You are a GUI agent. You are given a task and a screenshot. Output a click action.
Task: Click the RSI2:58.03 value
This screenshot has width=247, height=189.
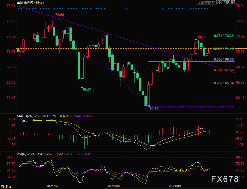tap(64, 154)
